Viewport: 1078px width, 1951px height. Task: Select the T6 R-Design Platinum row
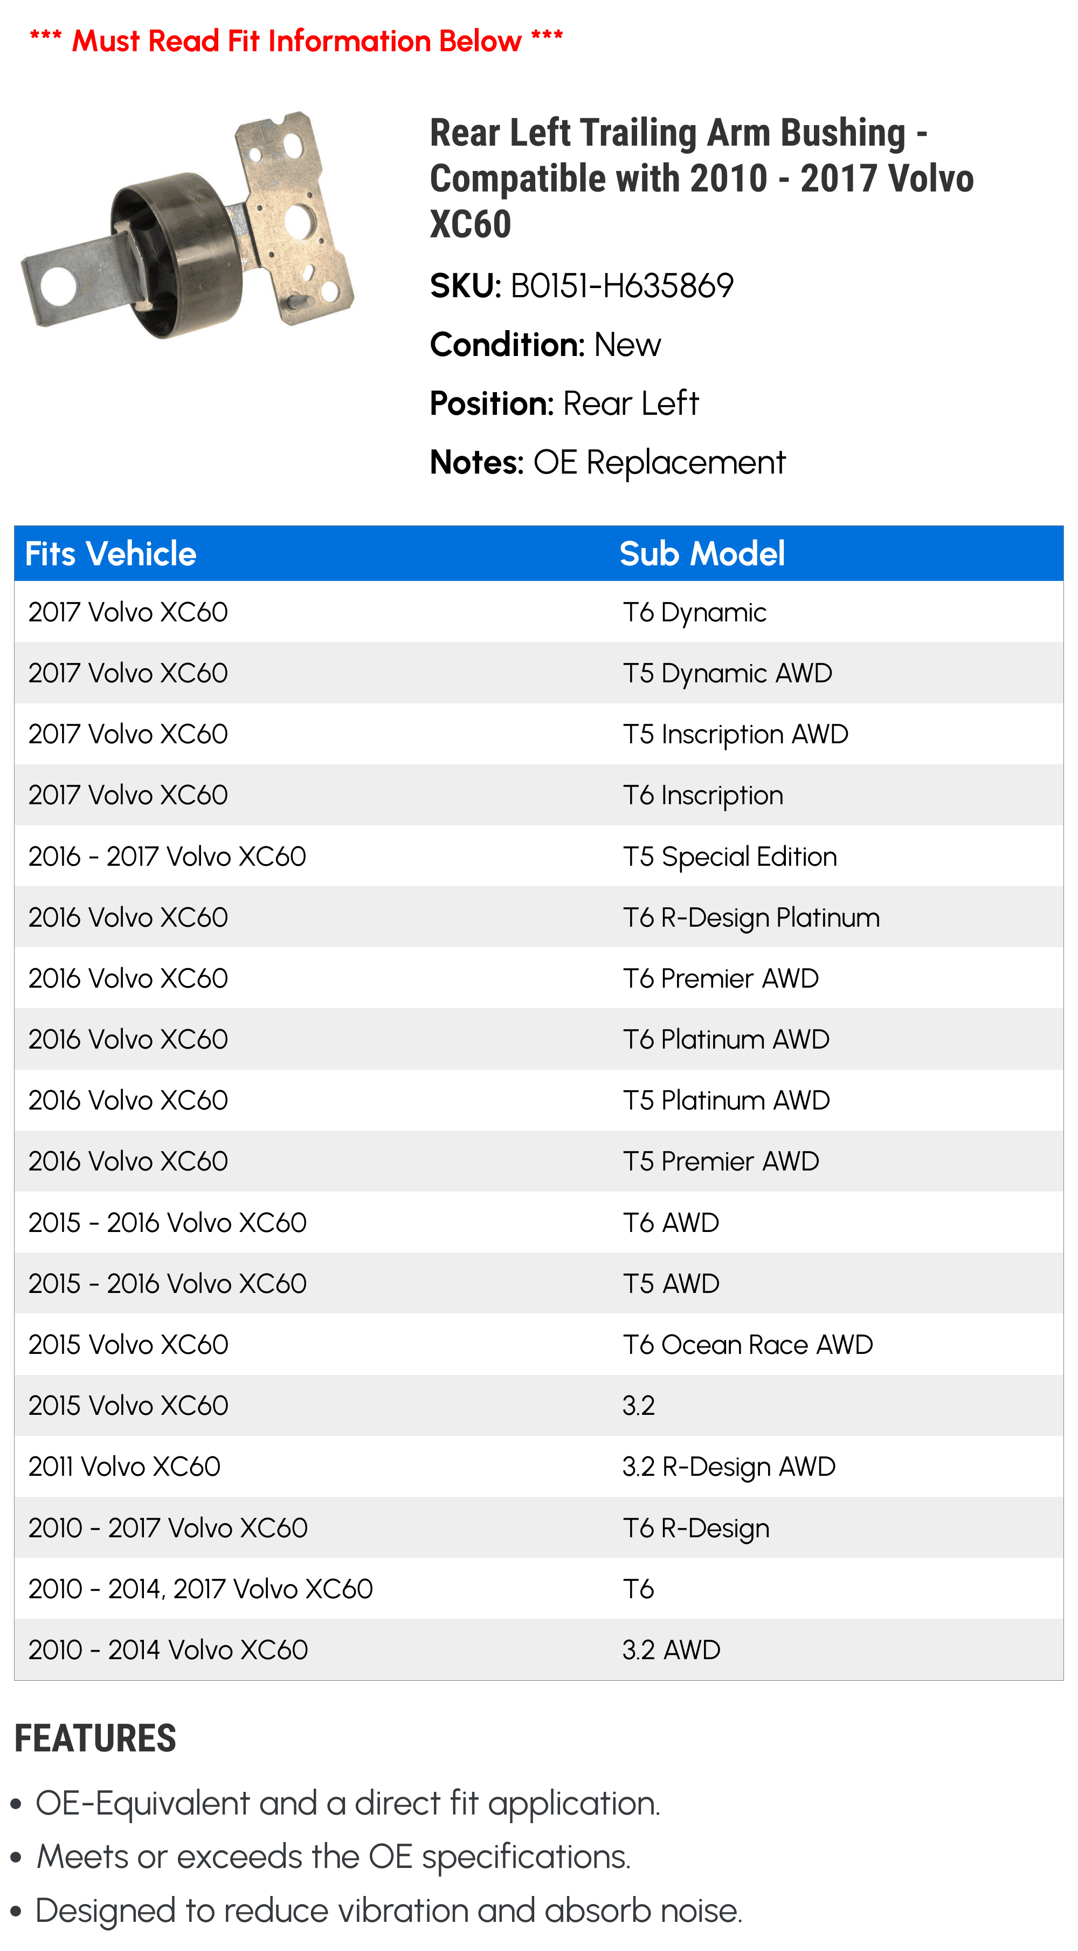539,917
